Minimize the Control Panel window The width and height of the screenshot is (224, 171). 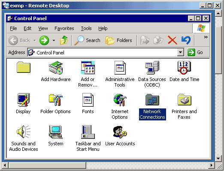pyautogui.click(x=191, y=18)
